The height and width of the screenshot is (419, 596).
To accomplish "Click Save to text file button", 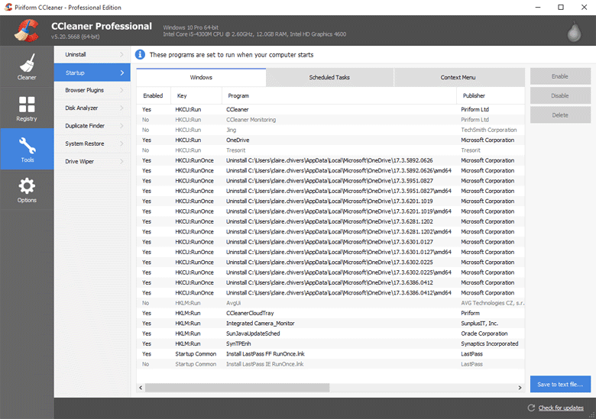I will [560, 384].
